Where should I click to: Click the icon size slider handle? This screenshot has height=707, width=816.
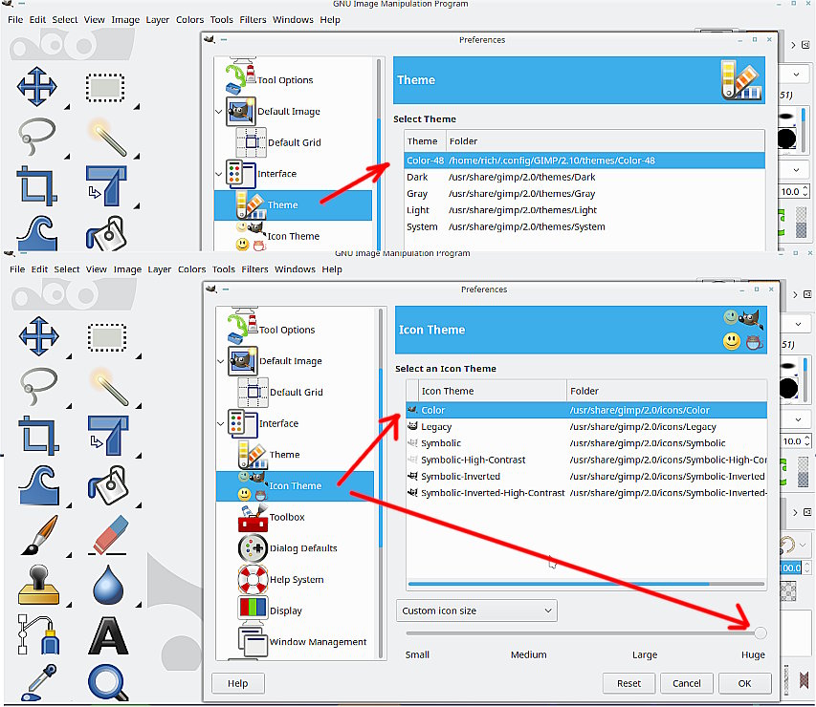760,632
